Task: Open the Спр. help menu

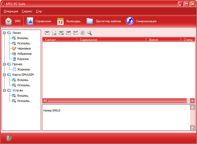Action: [39, 11]
